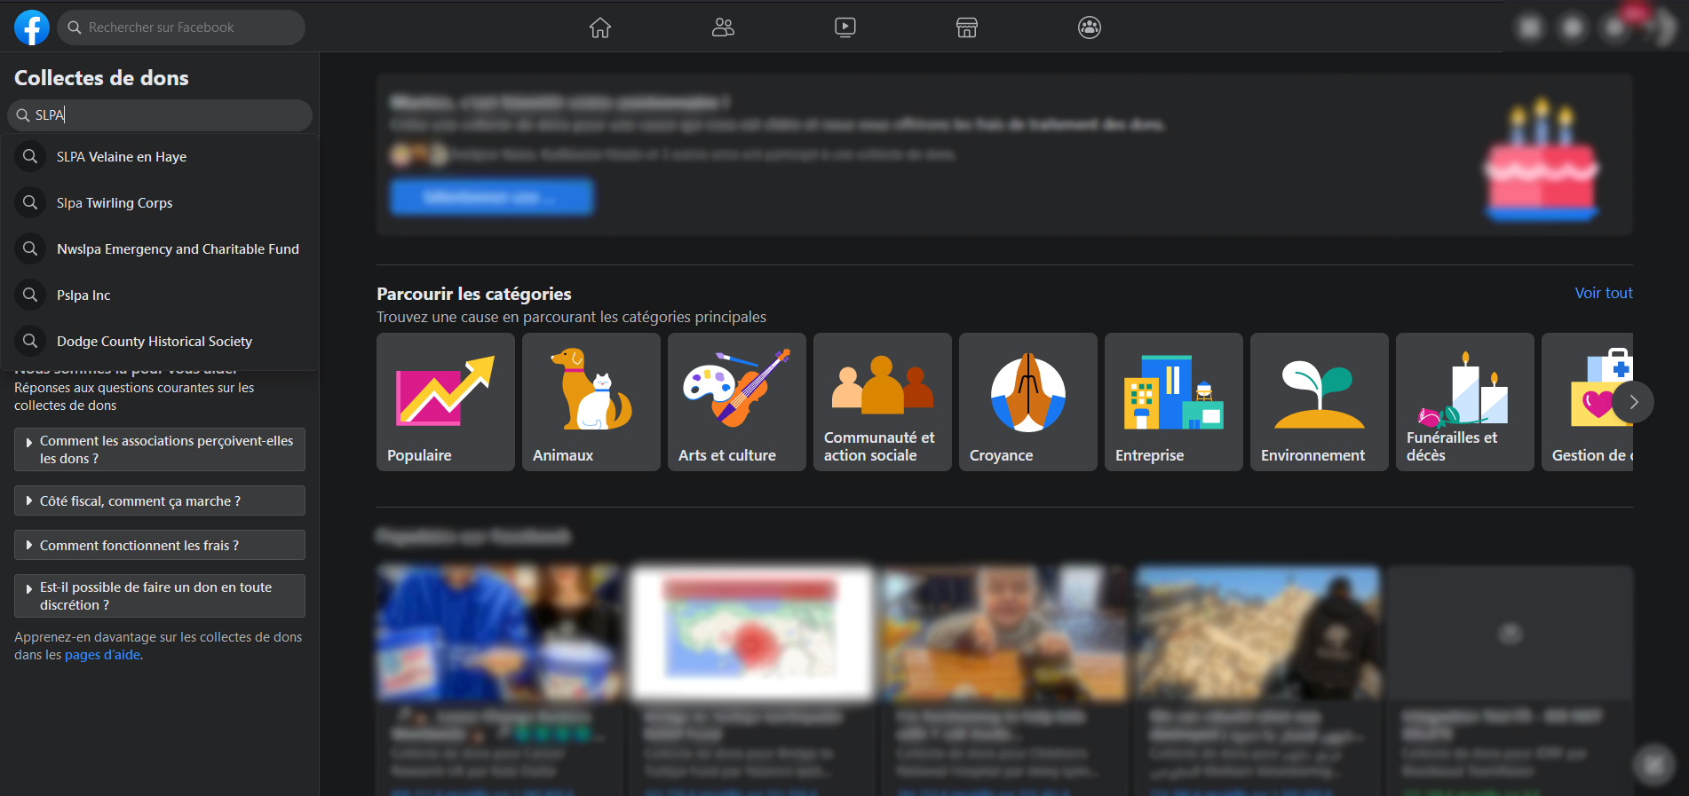This screenshot has width=1689, height=796.
Task: Open the Croyance category card
Action: (1028, 402)
